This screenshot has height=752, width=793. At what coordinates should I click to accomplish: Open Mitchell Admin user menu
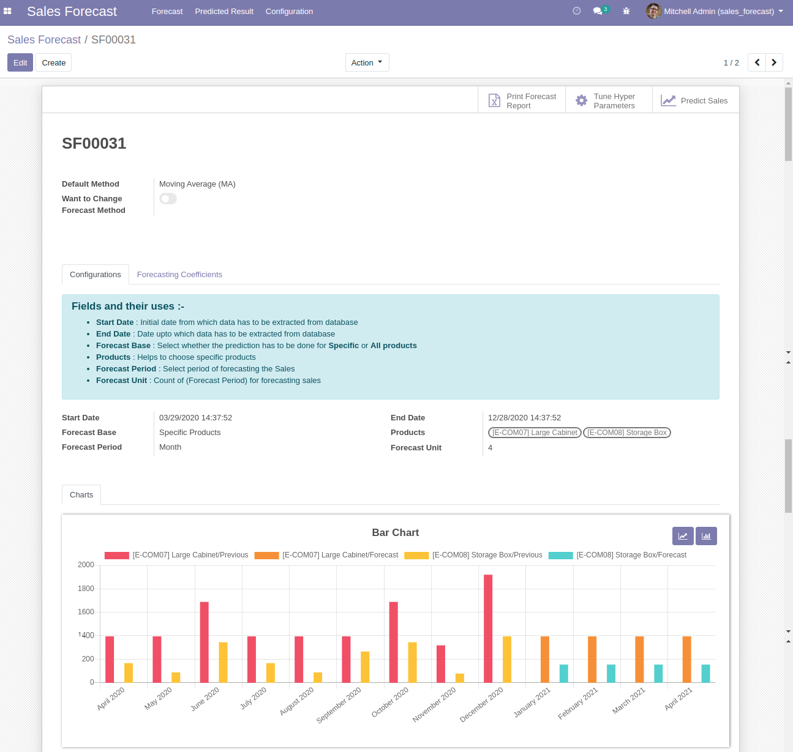(715, 11)
